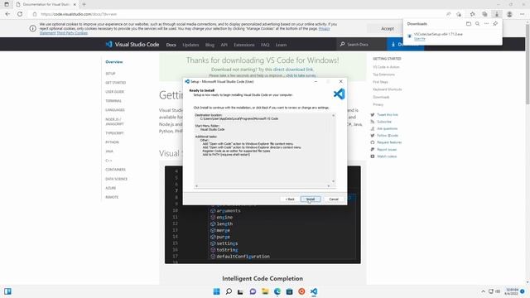
Task: Click the Watch videos link
Action: (x=387, y=156)
